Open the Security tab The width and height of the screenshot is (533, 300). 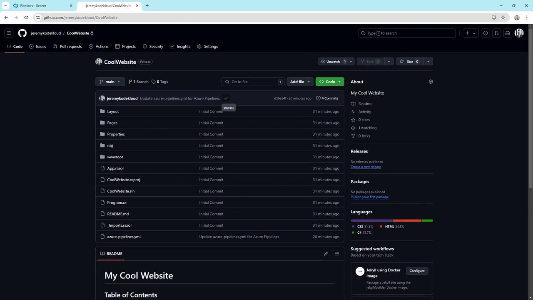pyautogui.click(x=153, y=46)
